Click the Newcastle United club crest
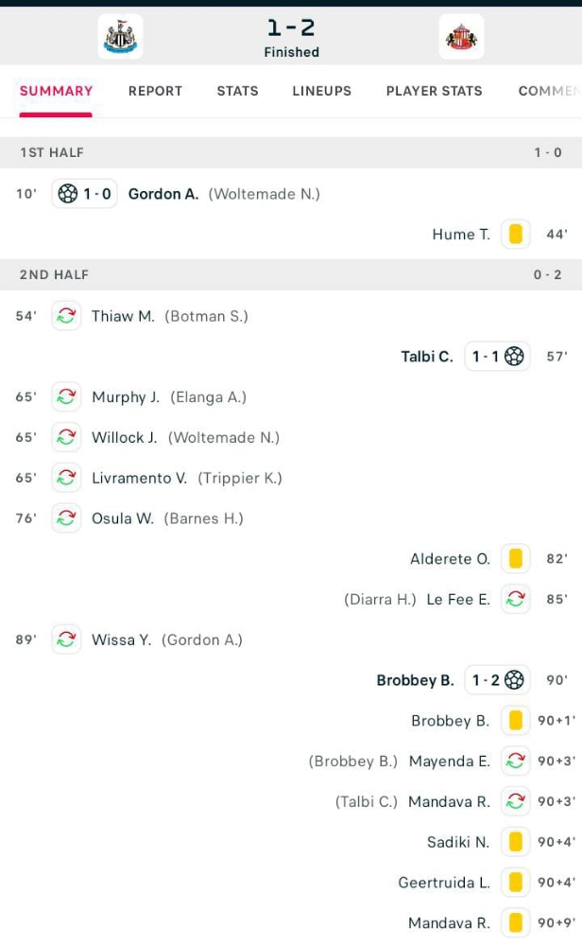 pos(120,37)
